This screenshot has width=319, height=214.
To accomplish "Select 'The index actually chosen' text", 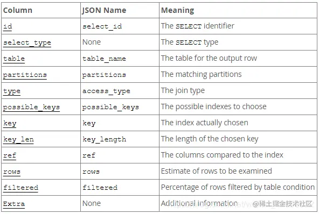I will tap(204, 123).
